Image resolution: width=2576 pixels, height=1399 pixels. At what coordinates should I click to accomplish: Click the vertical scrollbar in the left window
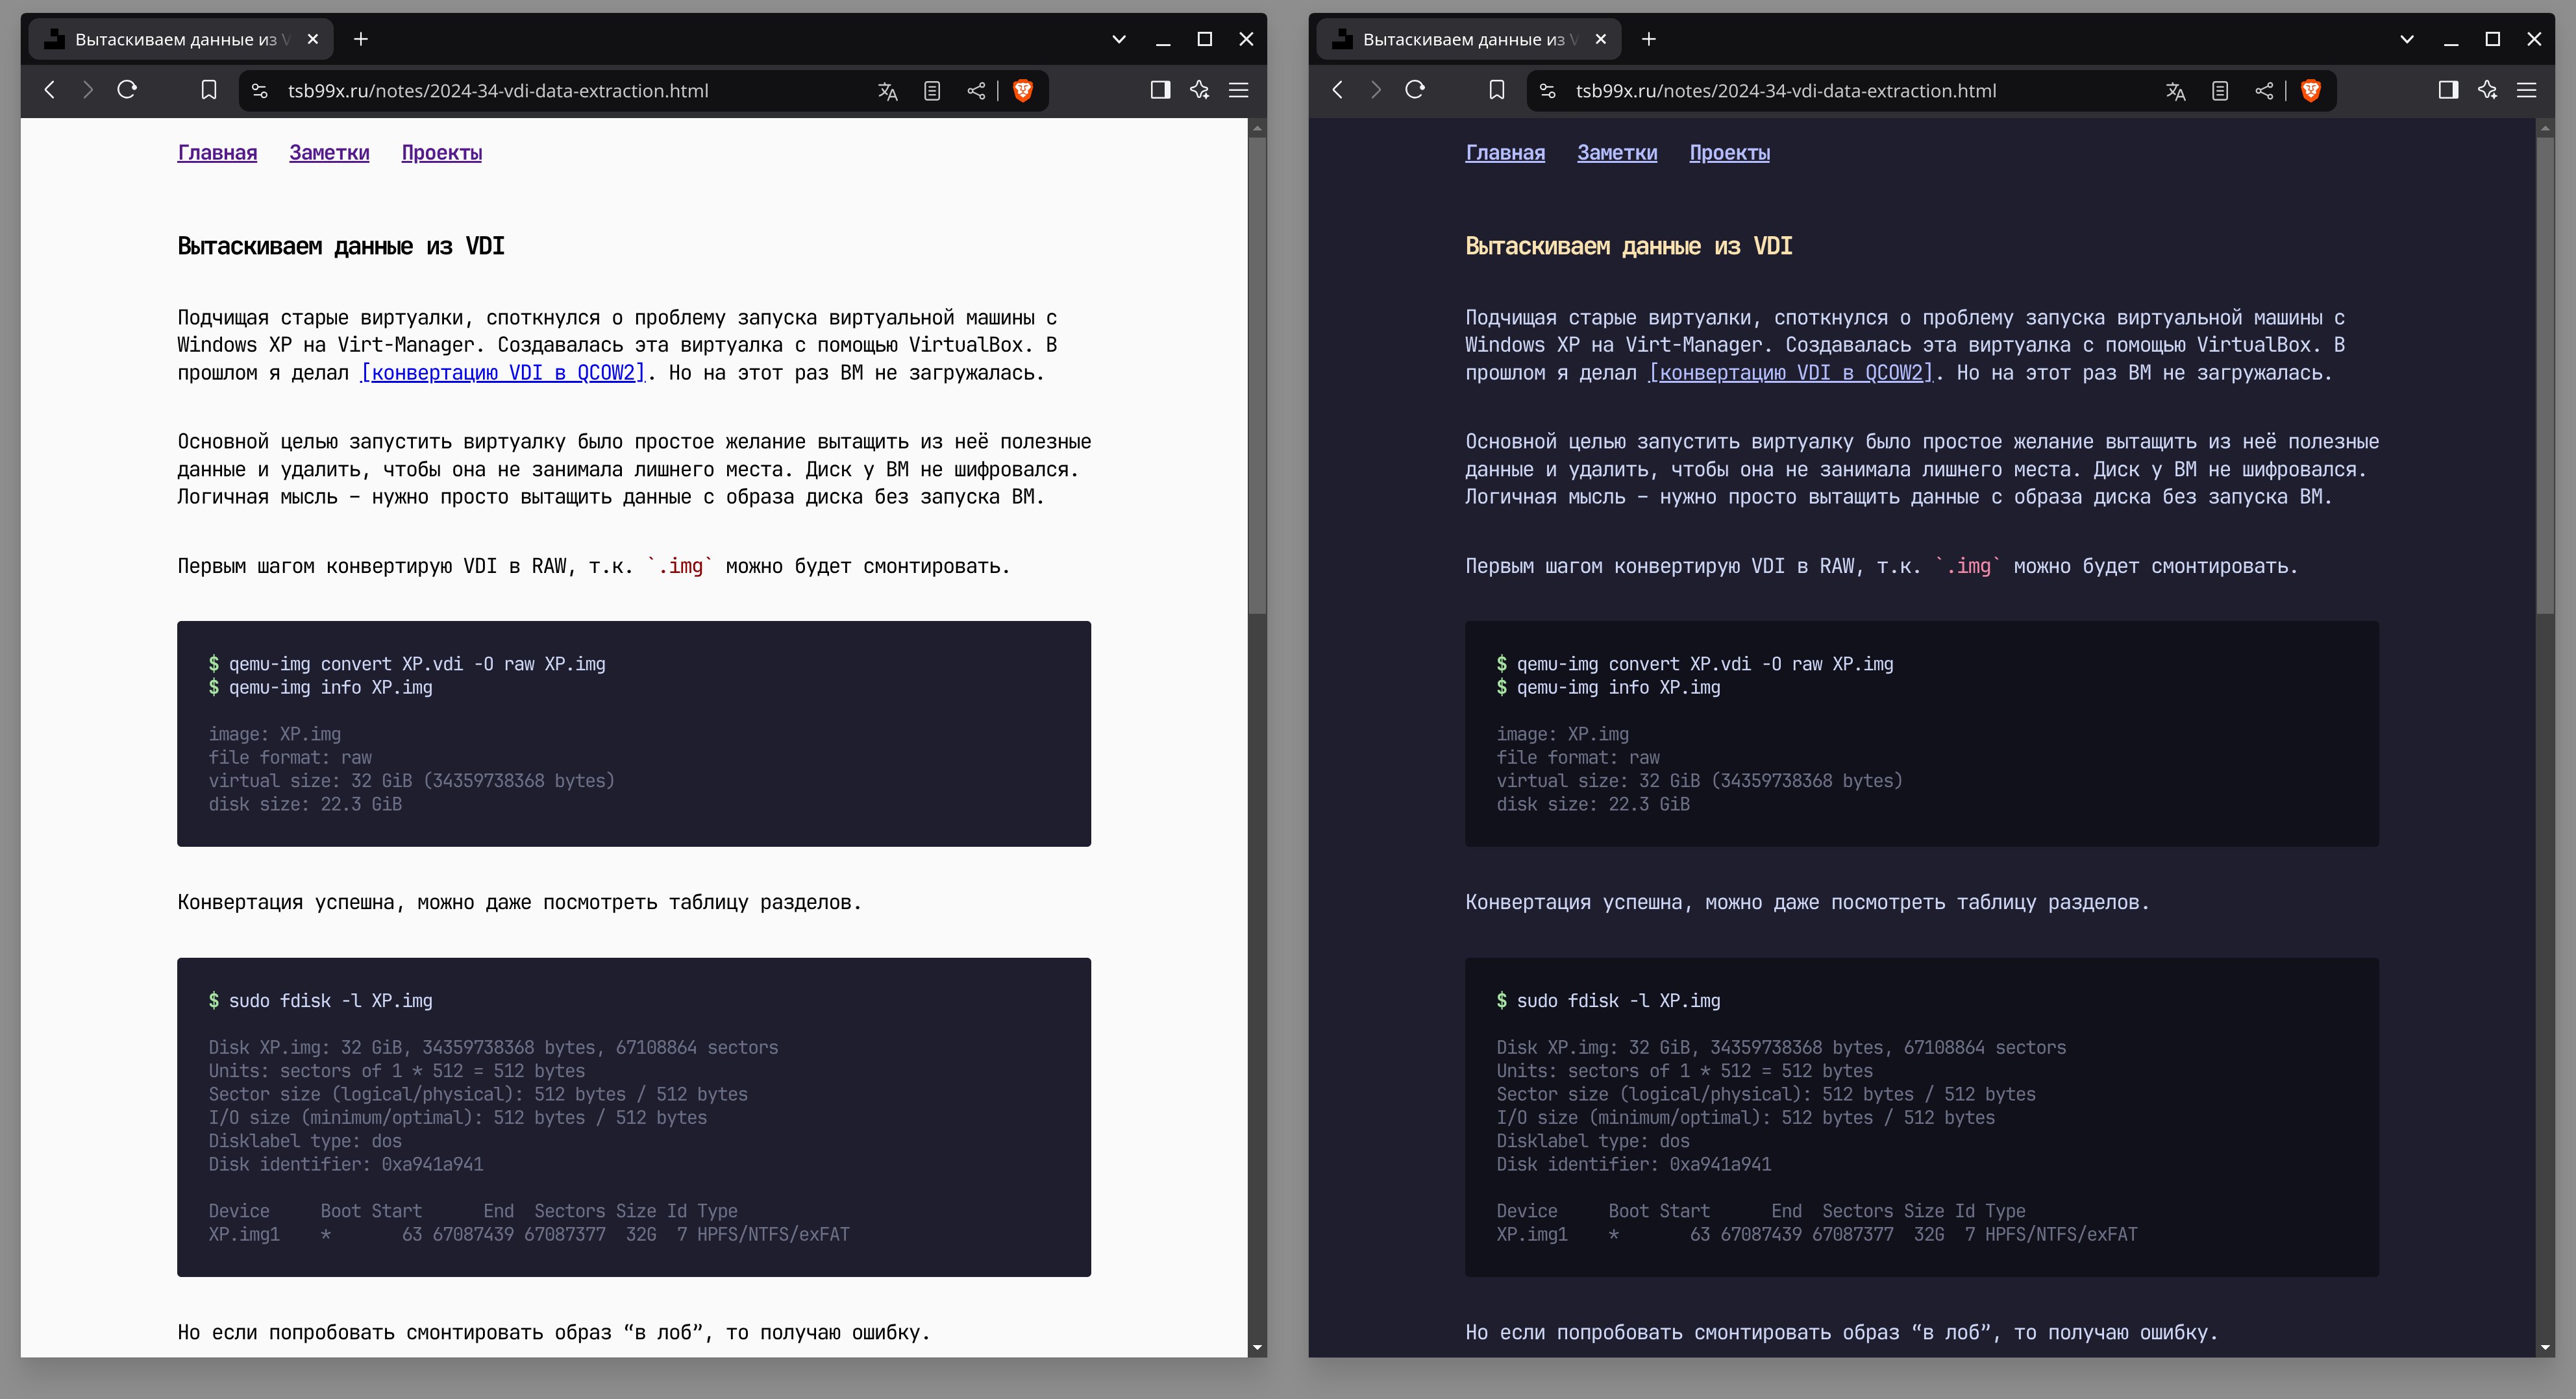click(1257, 375)
